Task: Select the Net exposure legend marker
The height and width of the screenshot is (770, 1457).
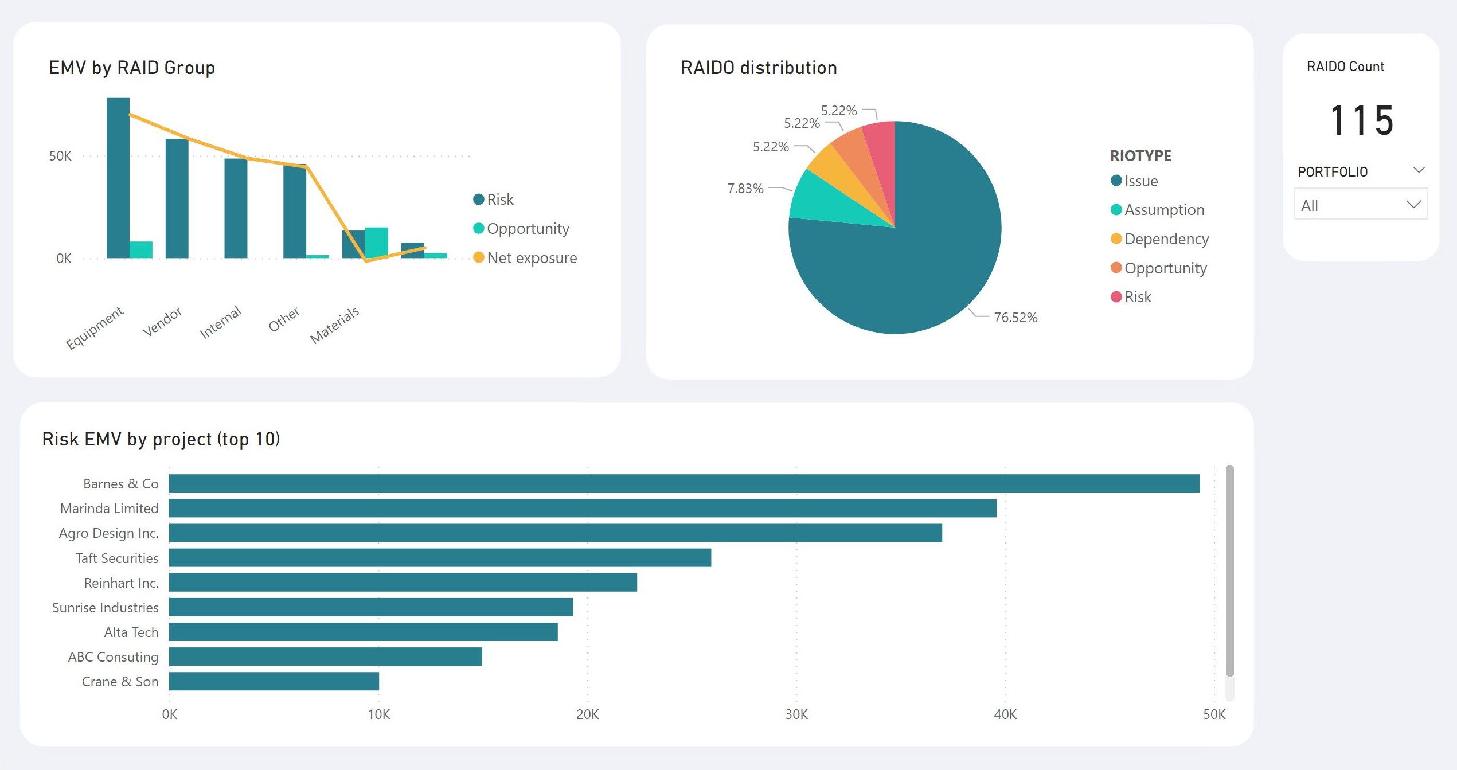Action: click(x=478, y=257)
